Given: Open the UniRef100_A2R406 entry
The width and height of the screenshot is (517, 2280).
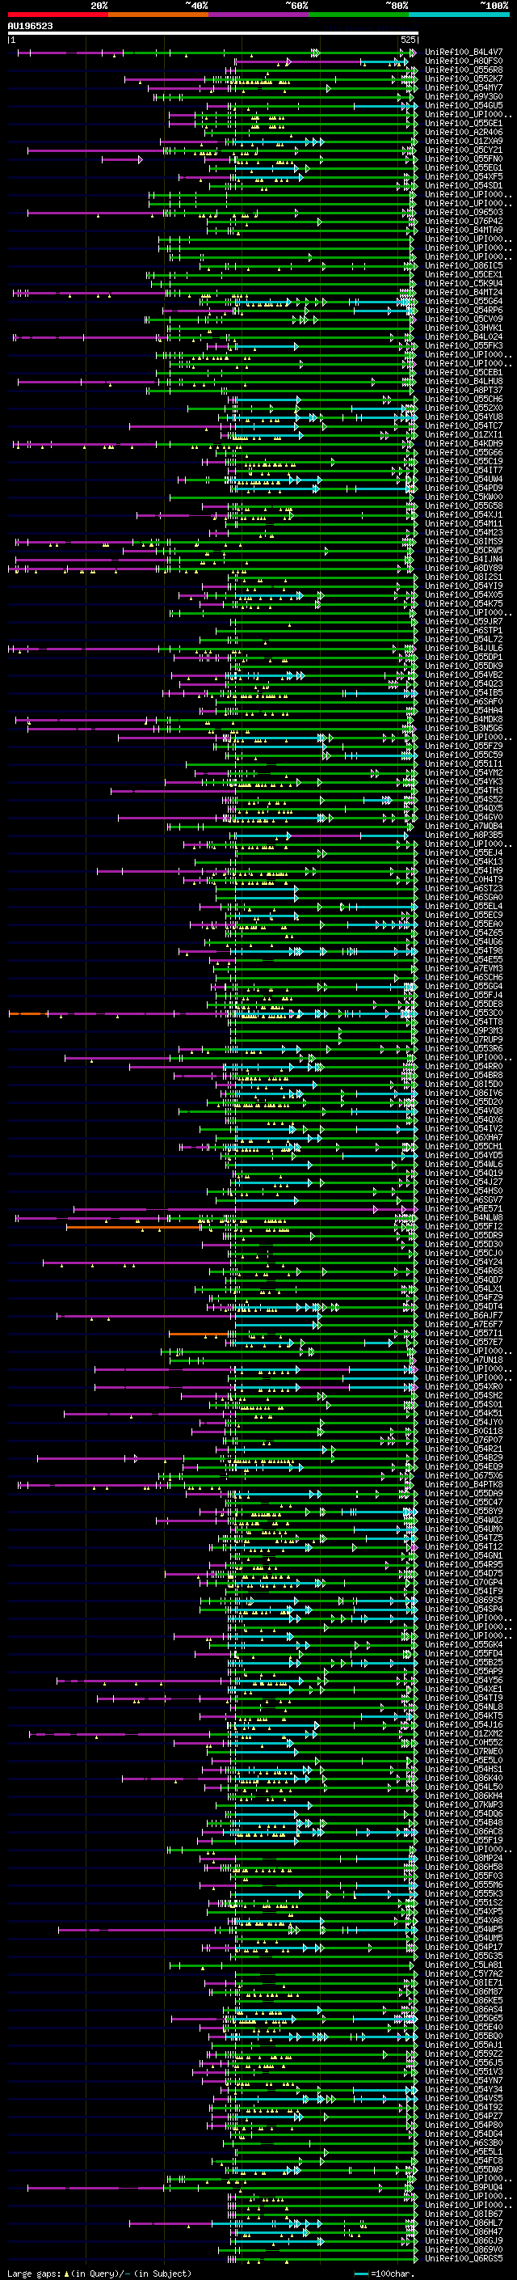Looking at the screenshot, I should point(464,132).
